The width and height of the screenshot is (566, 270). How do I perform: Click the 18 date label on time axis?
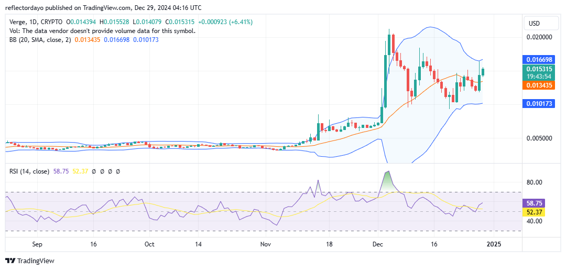tap(329, 244)
